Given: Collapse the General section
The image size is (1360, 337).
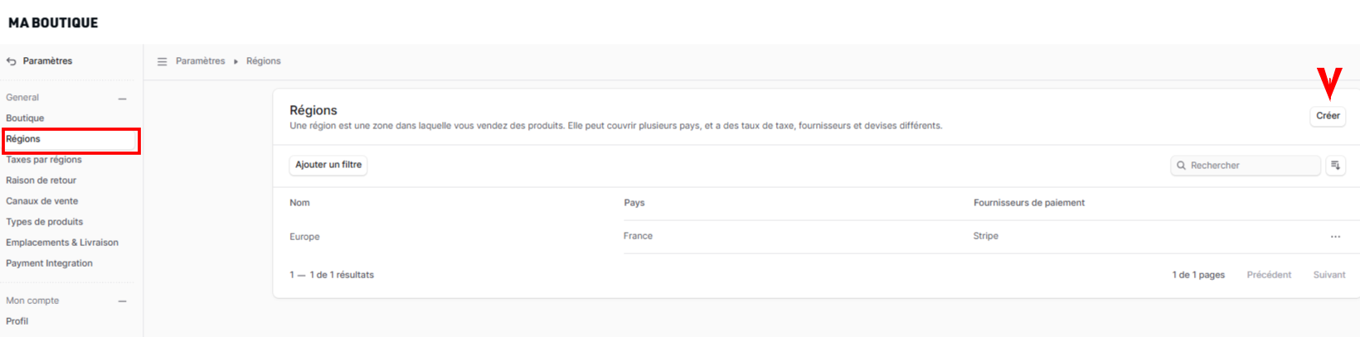Looking at the screenshot, I should click(x=123, y=99).
